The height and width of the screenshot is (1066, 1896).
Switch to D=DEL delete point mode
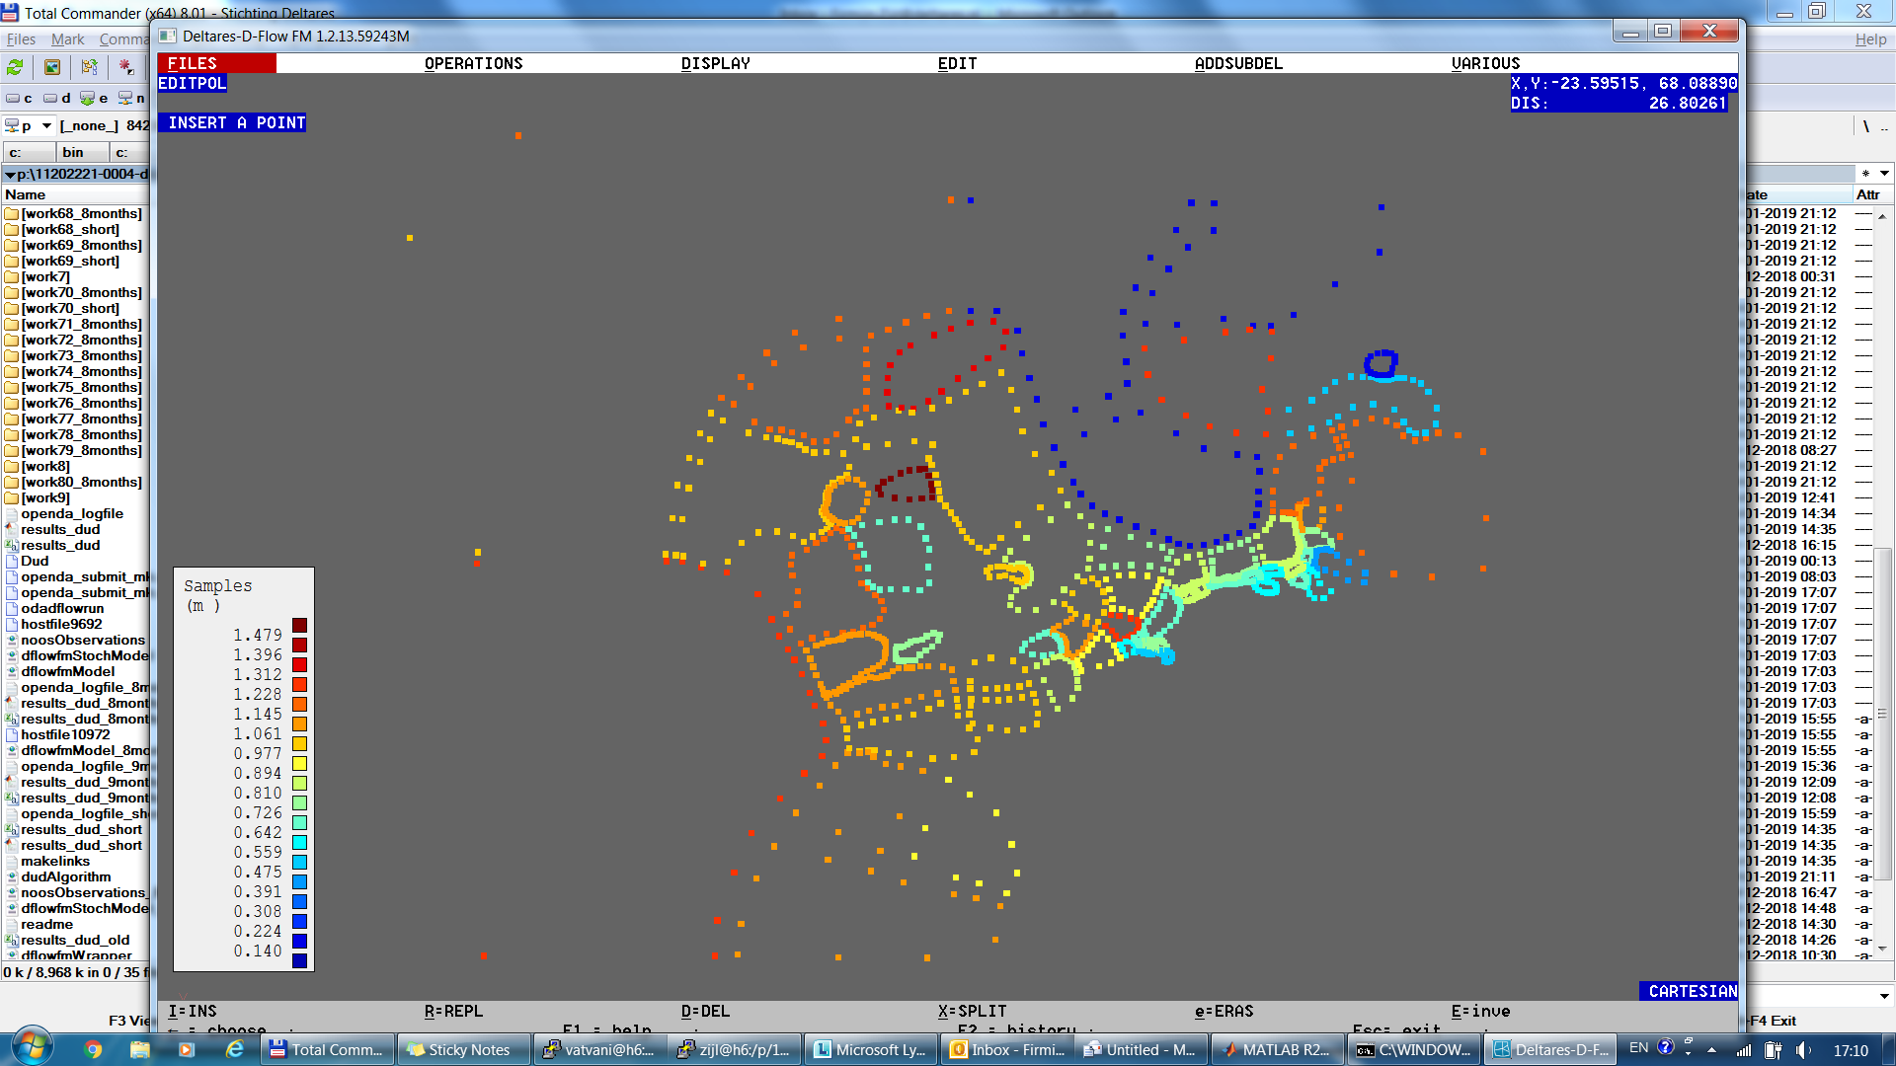(707, 1011)
